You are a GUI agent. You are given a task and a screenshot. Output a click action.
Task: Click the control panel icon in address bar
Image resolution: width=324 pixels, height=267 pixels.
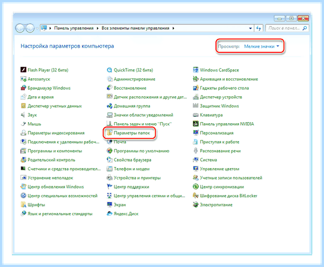pyautogui.click(x=44, y=28)
